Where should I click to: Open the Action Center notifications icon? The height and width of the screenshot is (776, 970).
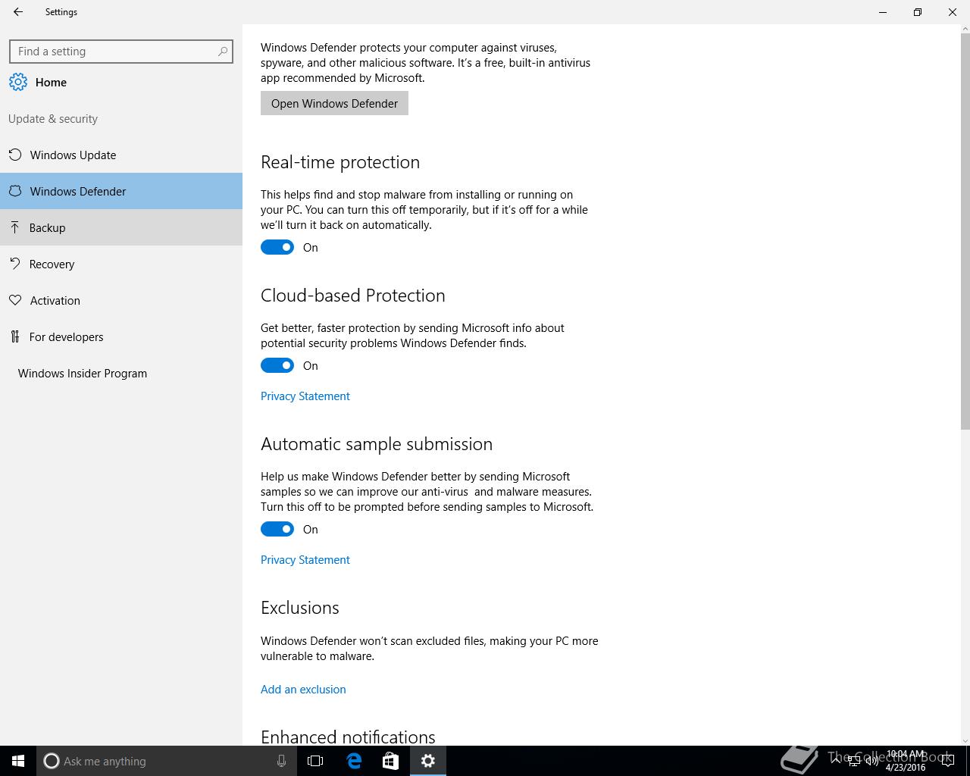tap(948, 761)
